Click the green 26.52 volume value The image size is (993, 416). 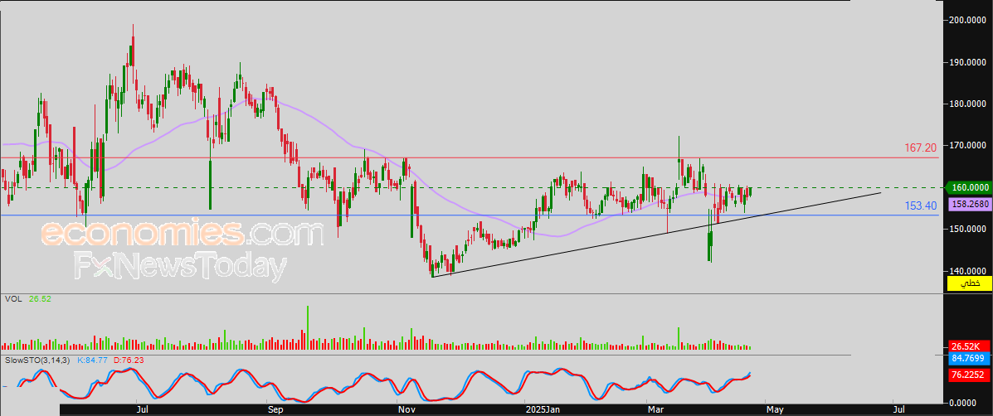(39, 299)
